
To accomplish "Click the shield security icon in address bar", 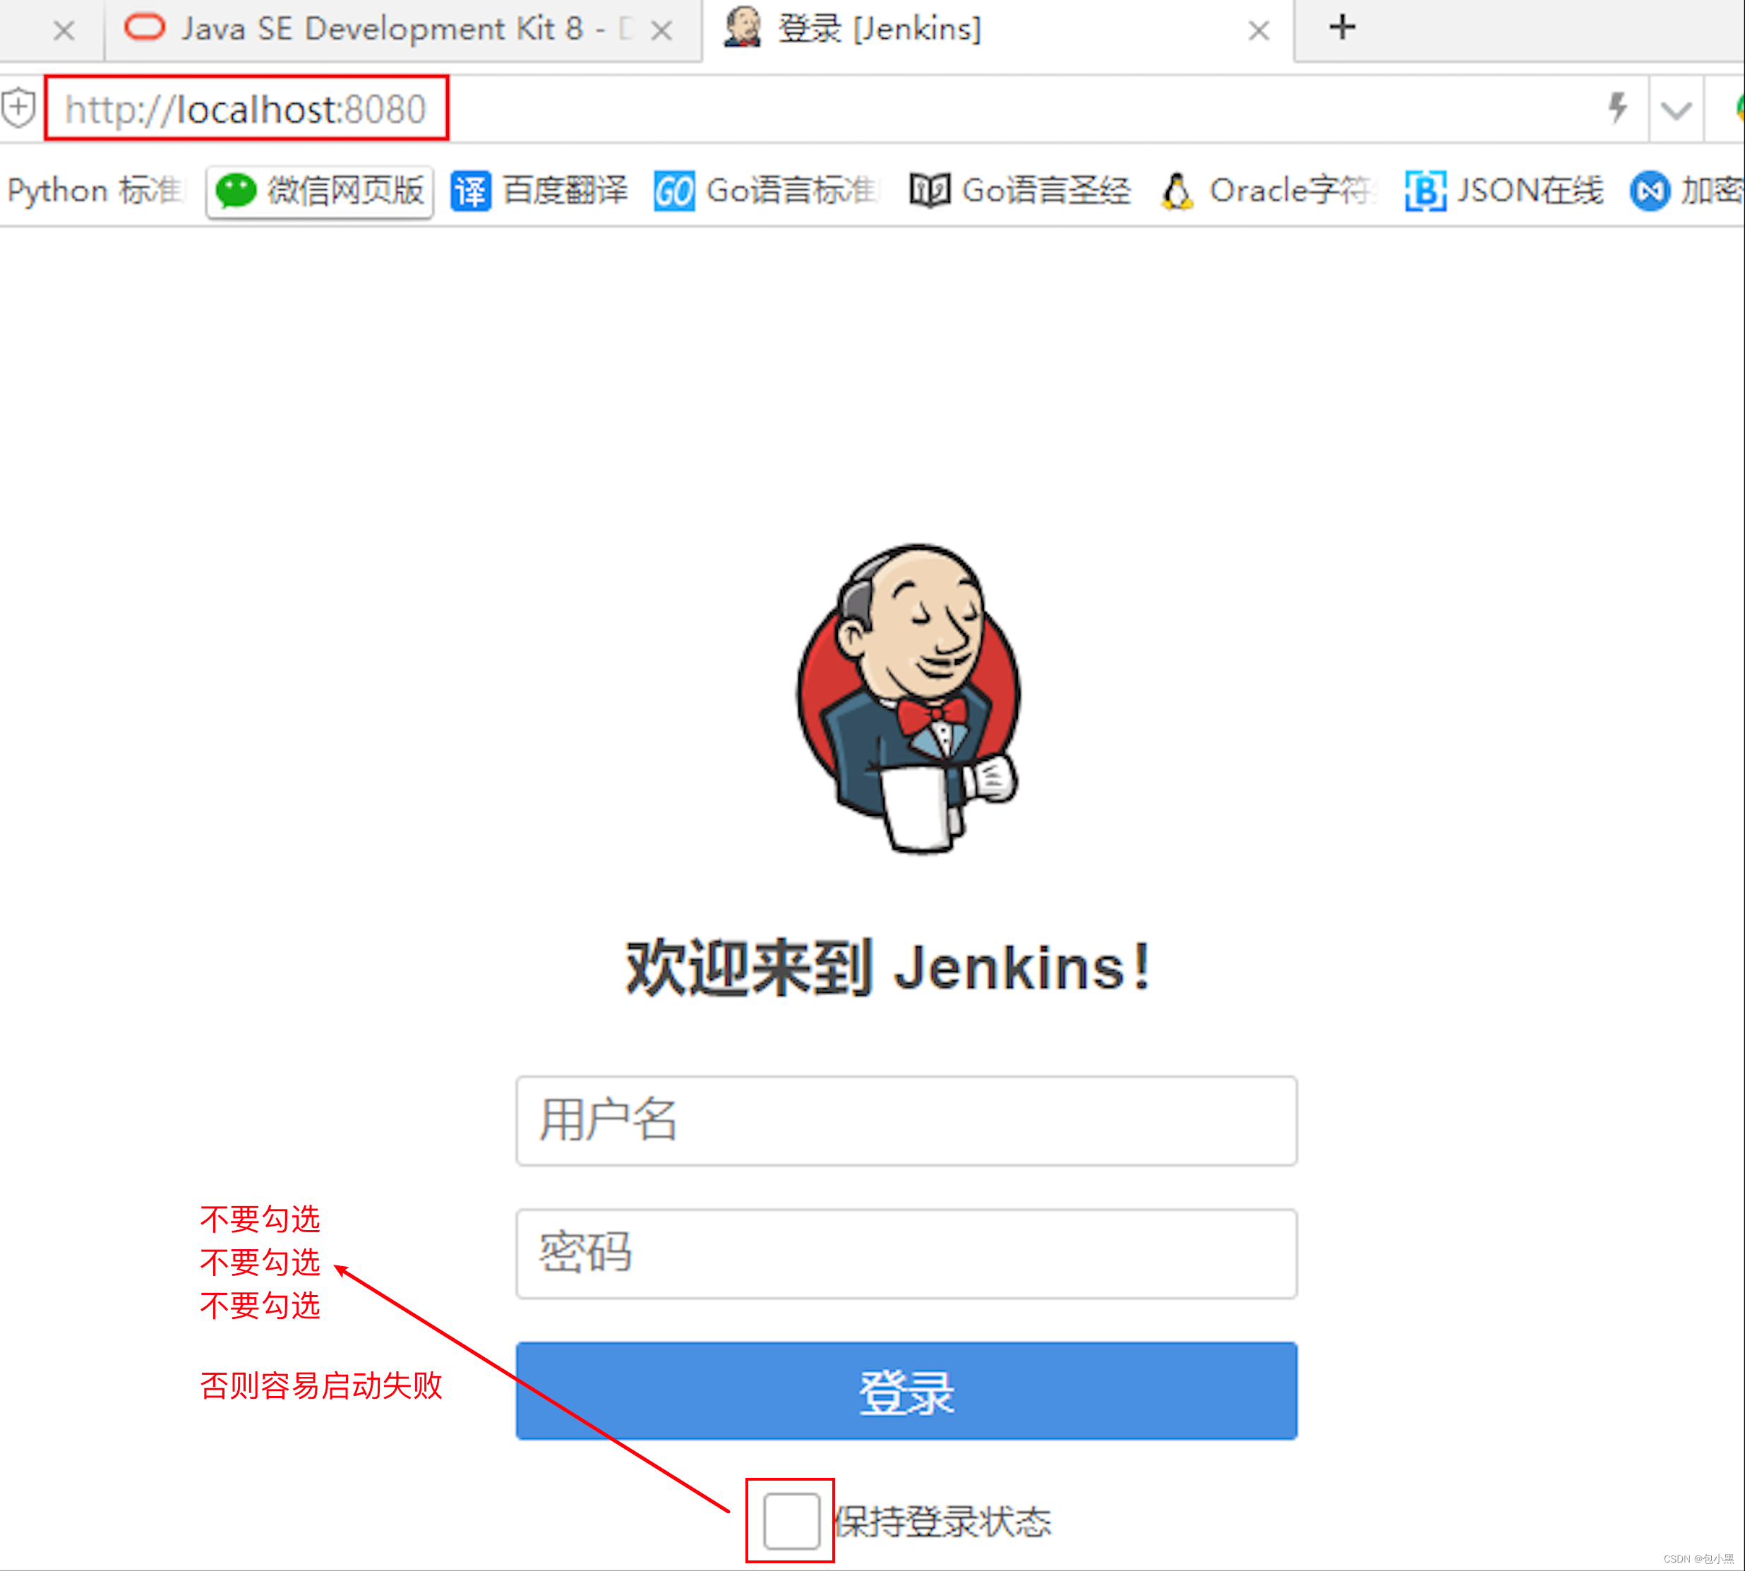I will click(x=18, y=109).
